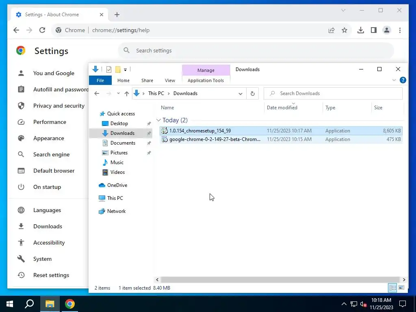Click the Chrome search tabs chevron
This screenshot has height=312, width=416.
pyautogui.click(x=343, y=10)
